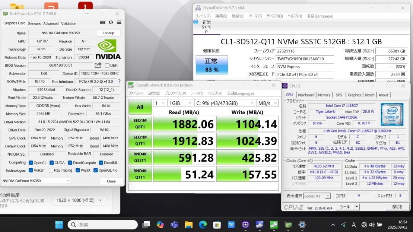Click the green 正常 83% health status box

coord(211,65)
